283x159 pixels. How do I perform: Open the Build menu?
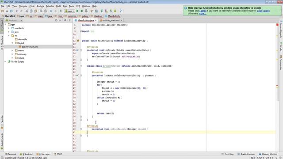point(58,6)
